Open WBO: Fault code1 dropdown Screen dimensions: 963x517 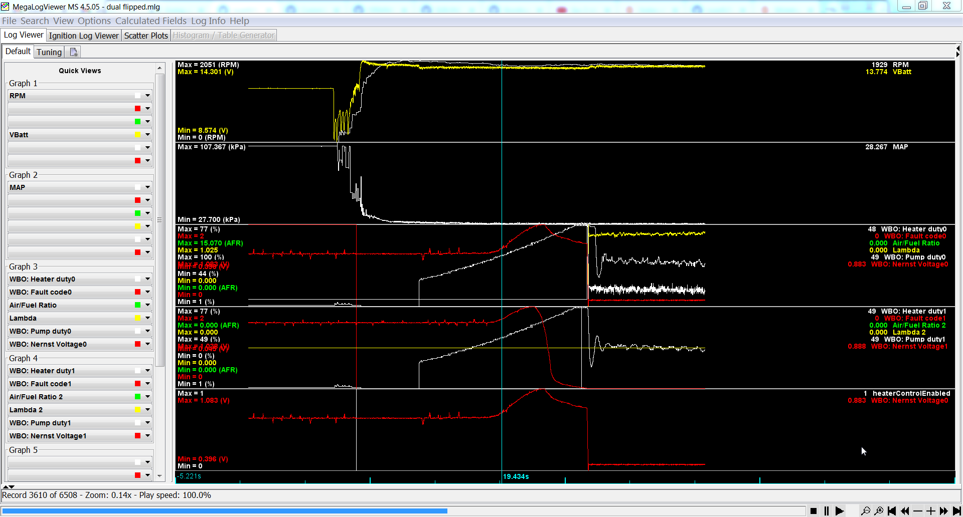(147, 384)
